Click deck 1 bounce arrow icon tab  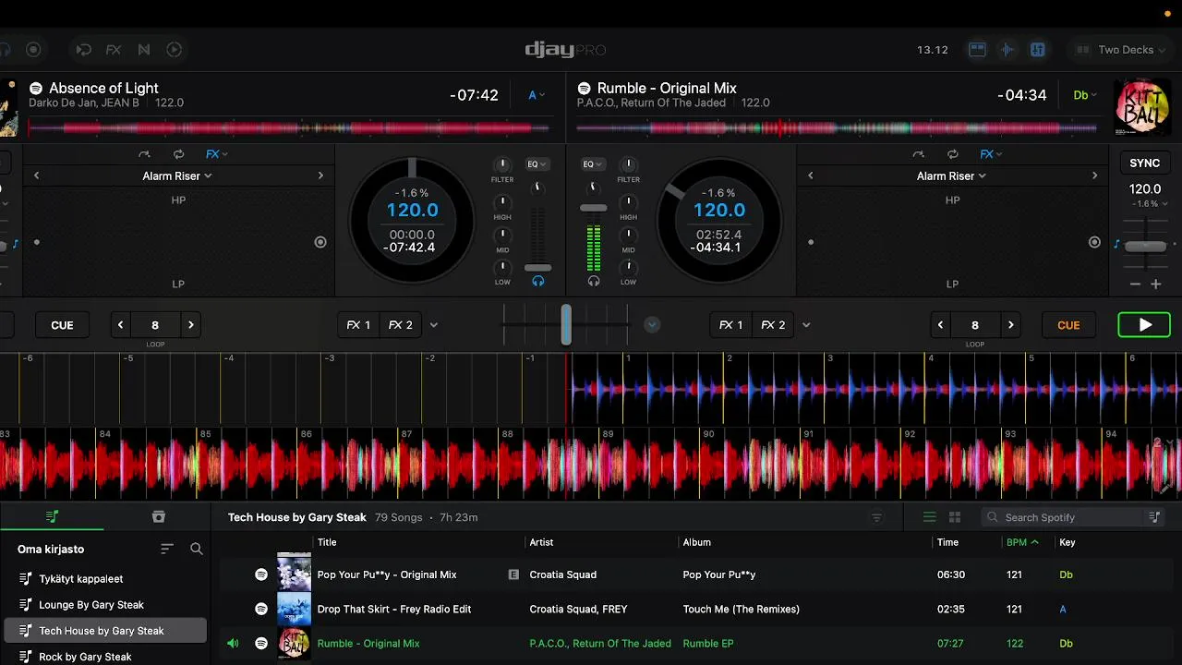pos(144,154)
